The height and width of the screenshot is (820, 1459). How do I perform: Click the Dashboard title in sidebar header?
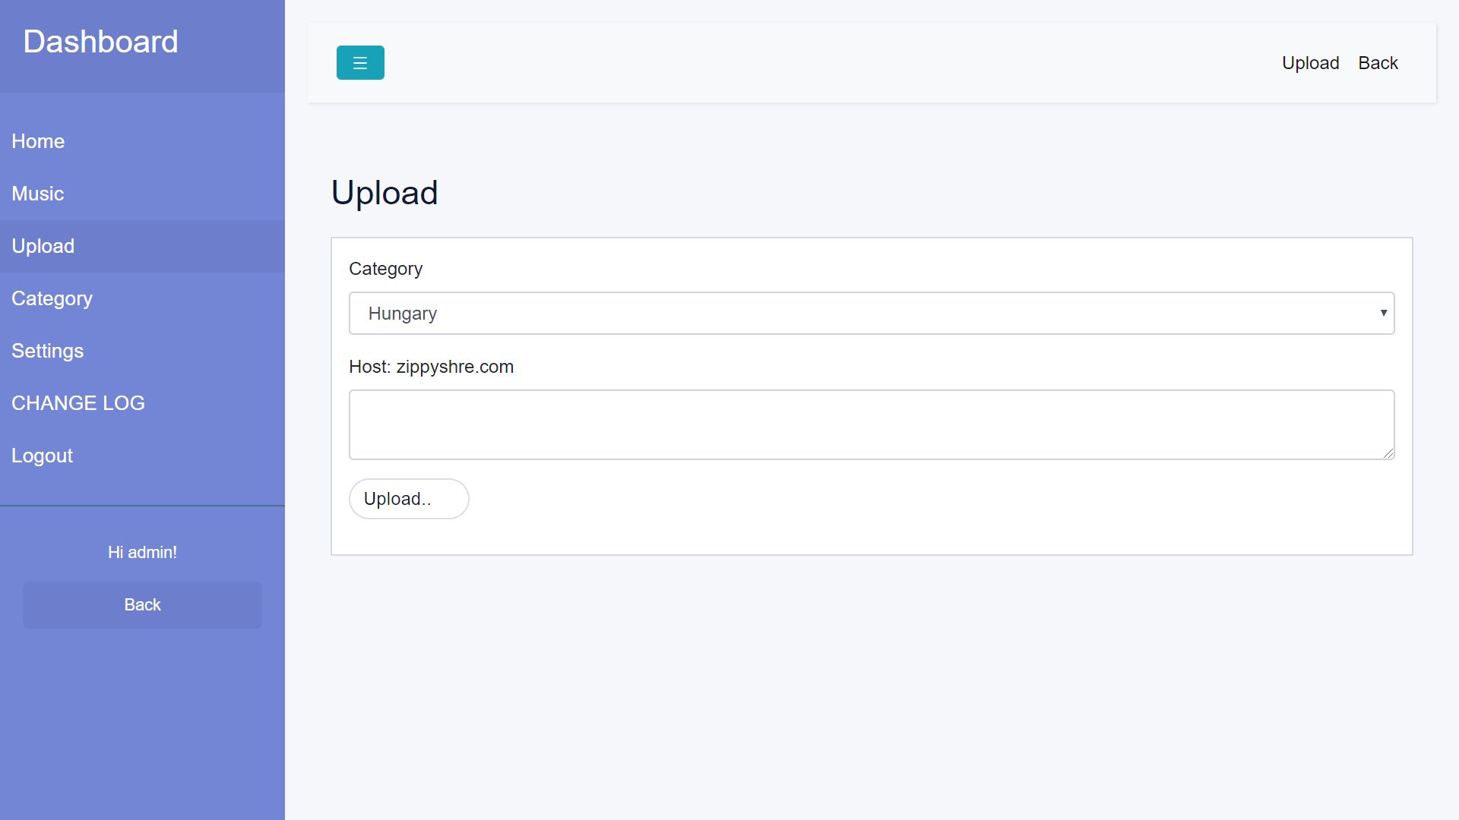point(101,42)
